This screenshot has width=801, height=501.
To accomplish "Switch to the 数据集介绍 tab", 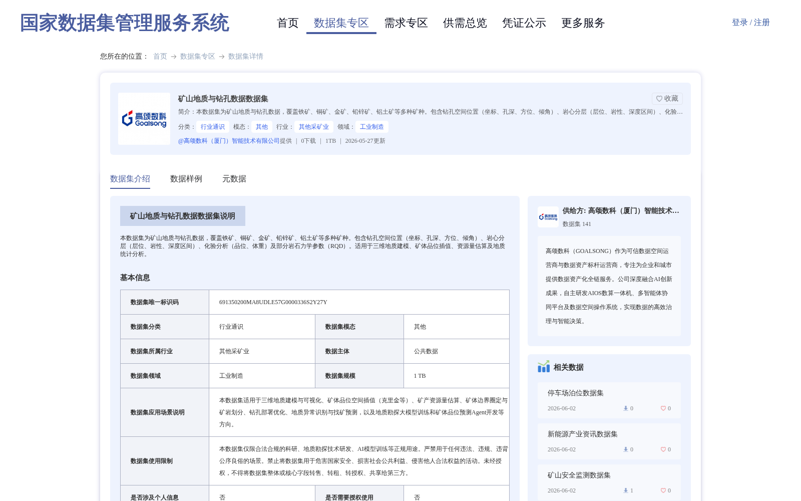I will 130,179.
